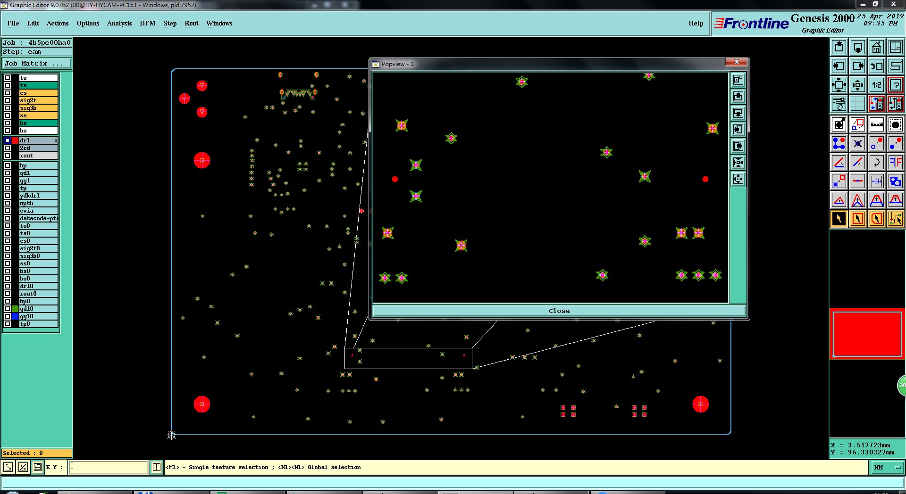Open the units MM dropdown
Viewport: 906px width, 494px height.
(x=887, y=468)
